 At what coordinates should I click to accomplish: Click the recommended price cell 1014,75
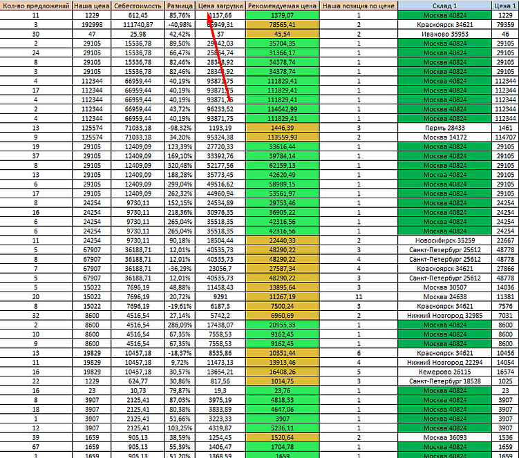point(283,381)
